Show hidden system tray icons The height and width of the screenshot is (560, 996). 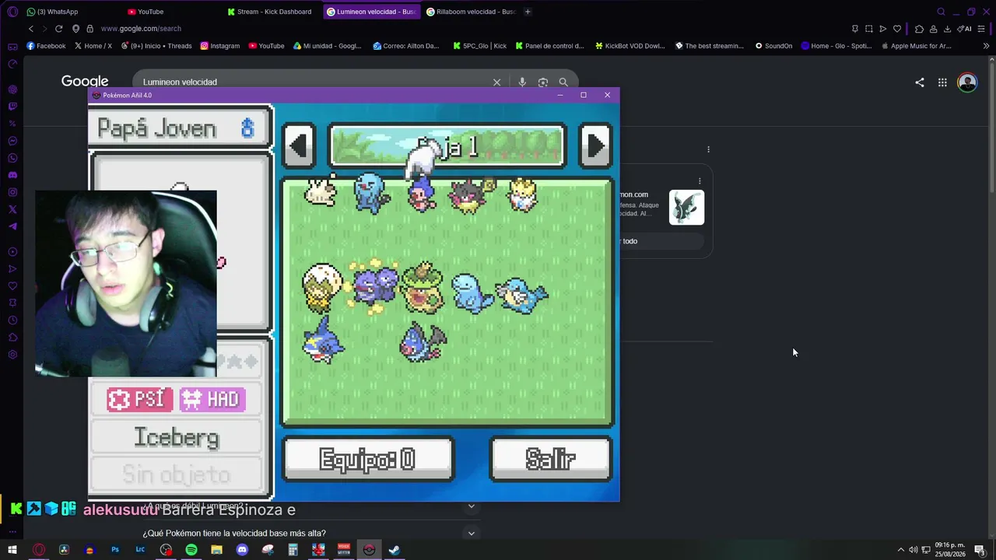(901, 550)
